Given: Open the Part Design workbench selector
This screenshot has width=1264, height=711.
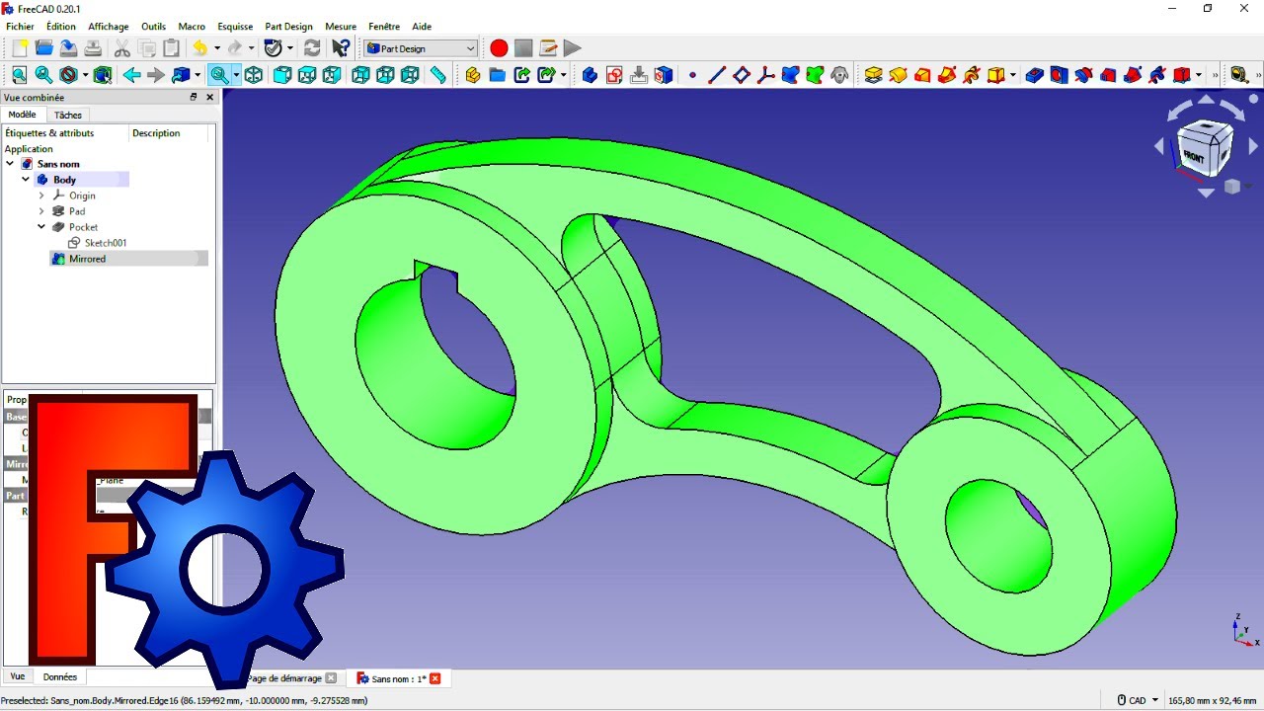Looking at the screenshot, I should coord(421,48).
